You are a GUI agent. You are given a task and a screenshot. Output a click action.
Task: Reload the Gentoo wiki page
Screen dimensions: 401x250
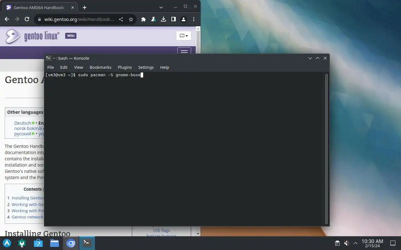(27, 19)
